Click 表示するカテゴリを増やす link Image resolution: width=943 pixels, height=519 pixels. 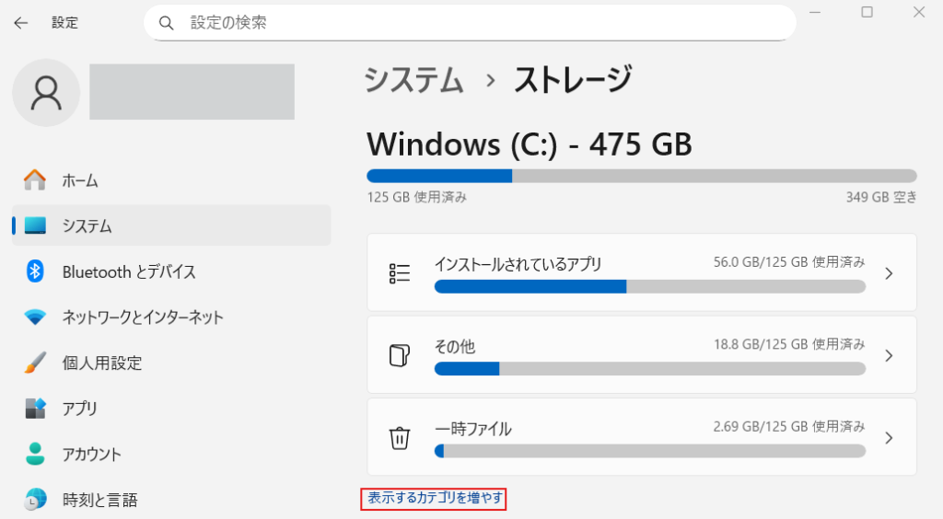click(435, 498)
